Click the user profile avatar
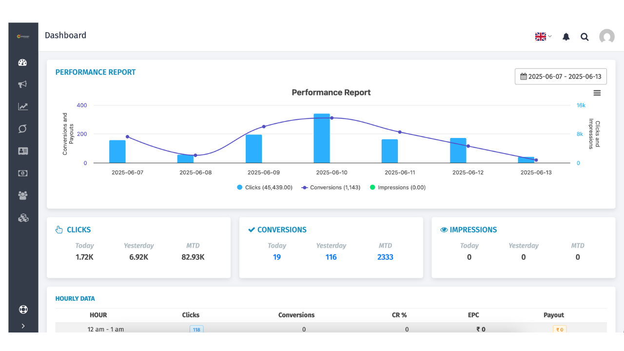Viewport: 624px width, 351px height. (607, 37)
